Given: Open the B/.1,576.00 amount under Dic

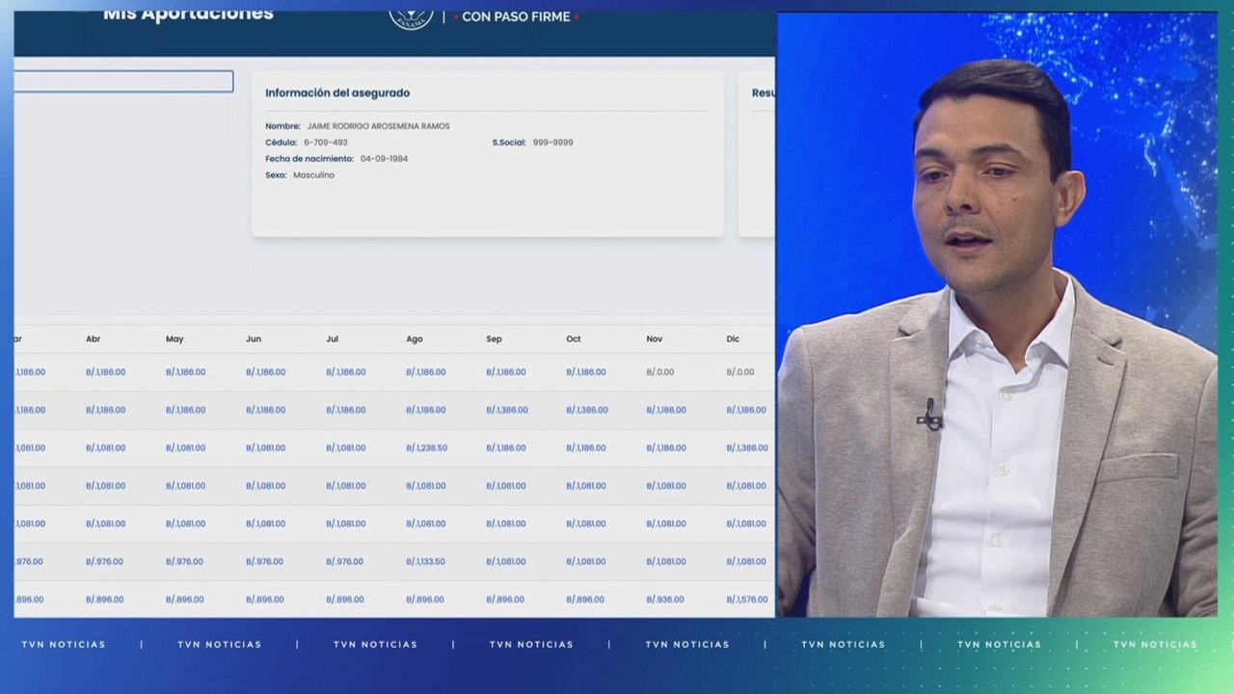Looking at the screenshot, I should coord(747,600).
